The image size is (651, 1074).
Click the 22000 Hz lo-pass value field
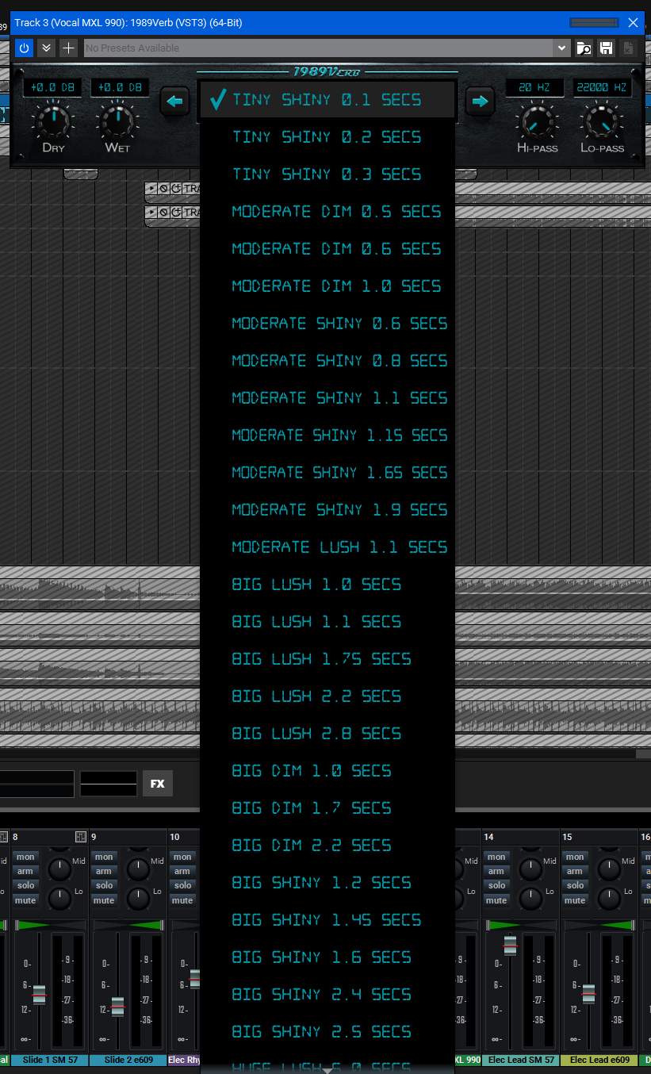[602, 87]
